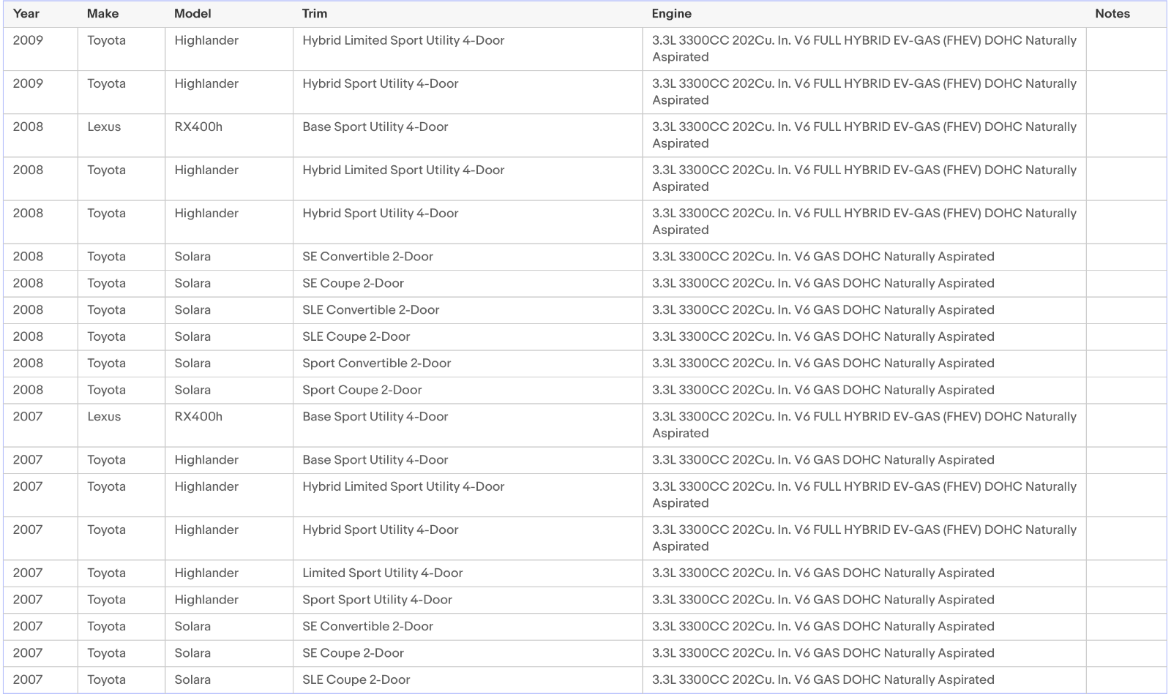Click '2008' year in the SE Coupe row

click(28, 283)
